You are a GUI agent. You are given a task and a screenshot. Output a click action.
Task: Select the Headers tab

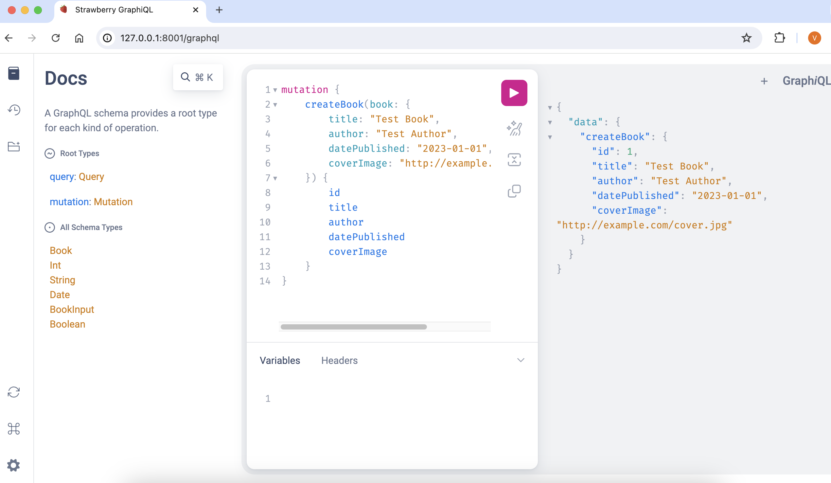339,361
